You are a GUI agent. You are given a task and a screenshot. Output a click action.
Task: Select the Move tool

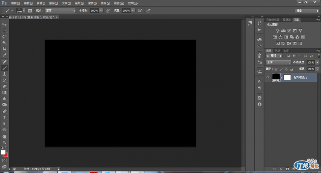(4, 24)
